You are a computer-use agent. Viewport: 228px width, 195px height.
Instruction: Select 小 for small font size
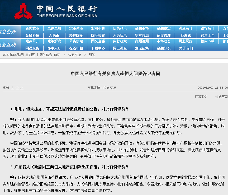point(21,88)
